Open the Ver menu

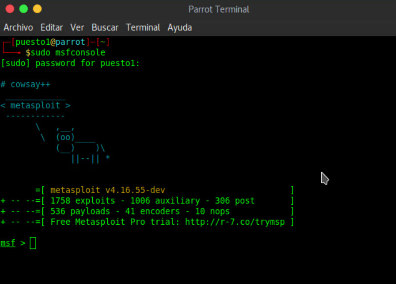click(x=77, y=27)
